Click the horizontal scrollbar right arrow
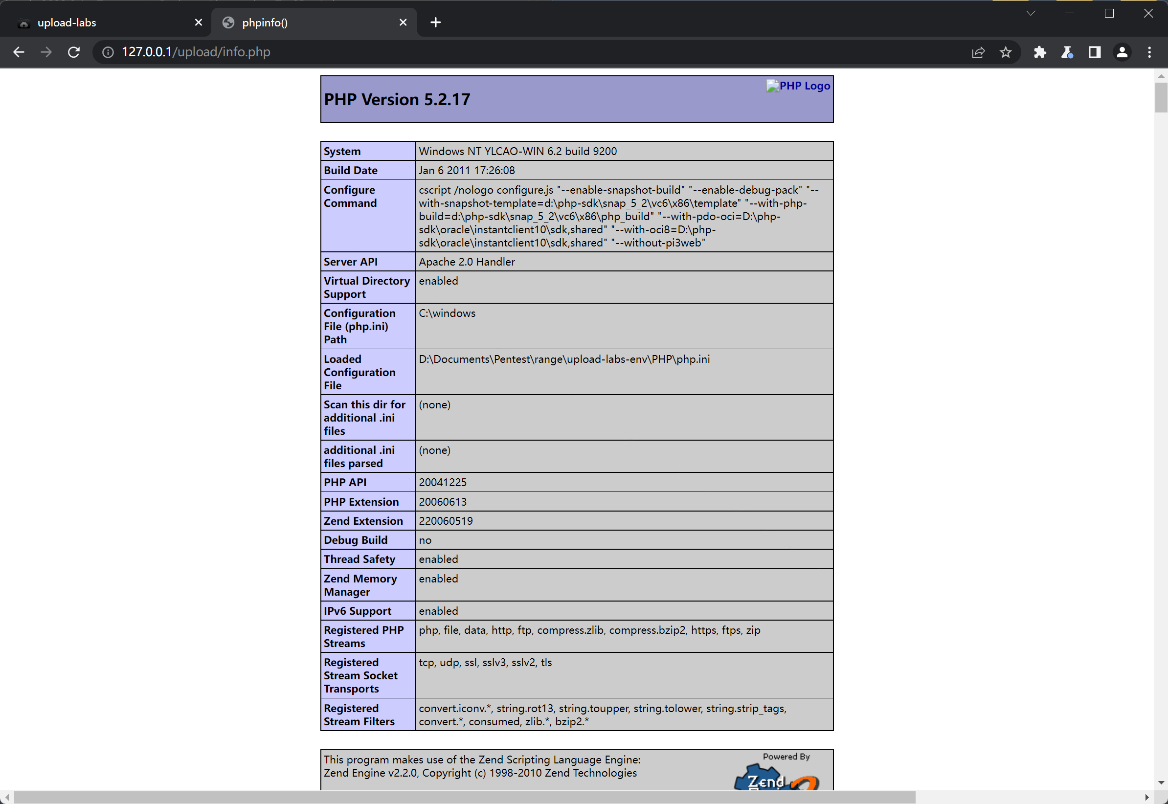The image size is (1168, 804). (1147, 798)
